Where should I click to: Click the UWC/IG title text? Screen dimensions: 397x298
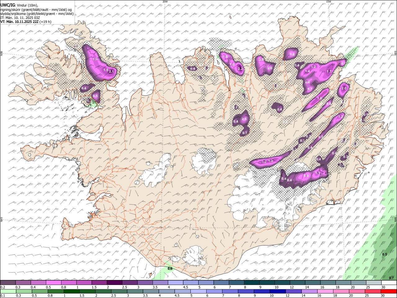[x=7, y=5]
